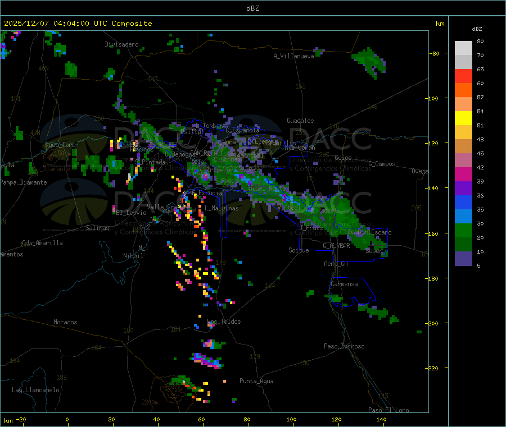The image size is (506, 427).
Task: Click the 'km' unit label at bottom left
Action: [8, 421]
